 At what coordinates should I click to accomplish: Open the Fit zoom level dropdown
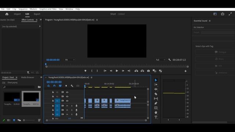click(70, 60)
